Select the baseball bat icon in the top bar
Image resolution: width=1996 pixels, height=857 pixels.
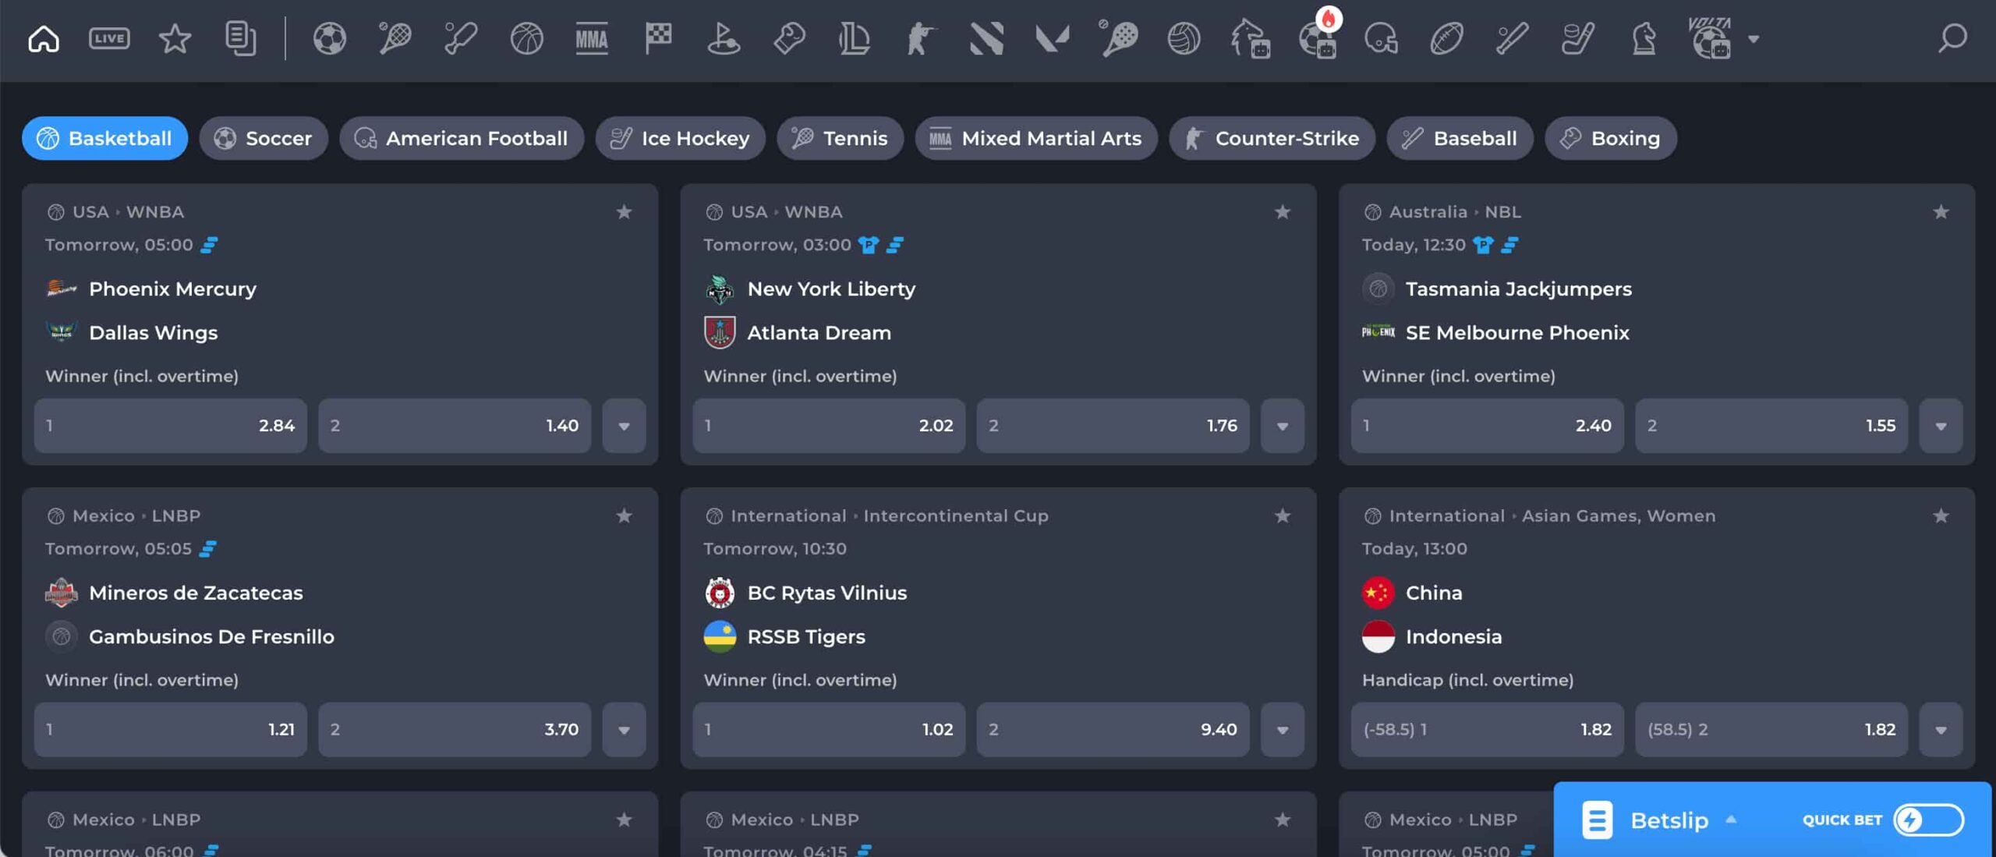coord(1512,38)
